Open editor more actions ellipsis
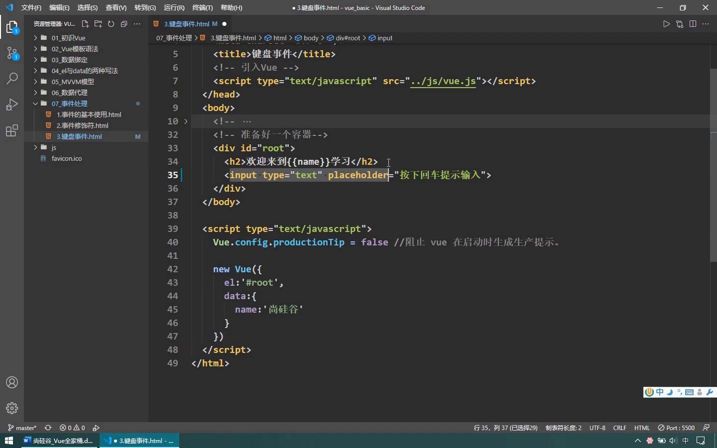717x448 pixels. 706,24
